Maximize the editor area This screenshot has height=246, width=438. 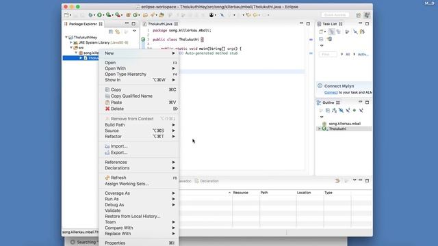click(x=308, y=24)
